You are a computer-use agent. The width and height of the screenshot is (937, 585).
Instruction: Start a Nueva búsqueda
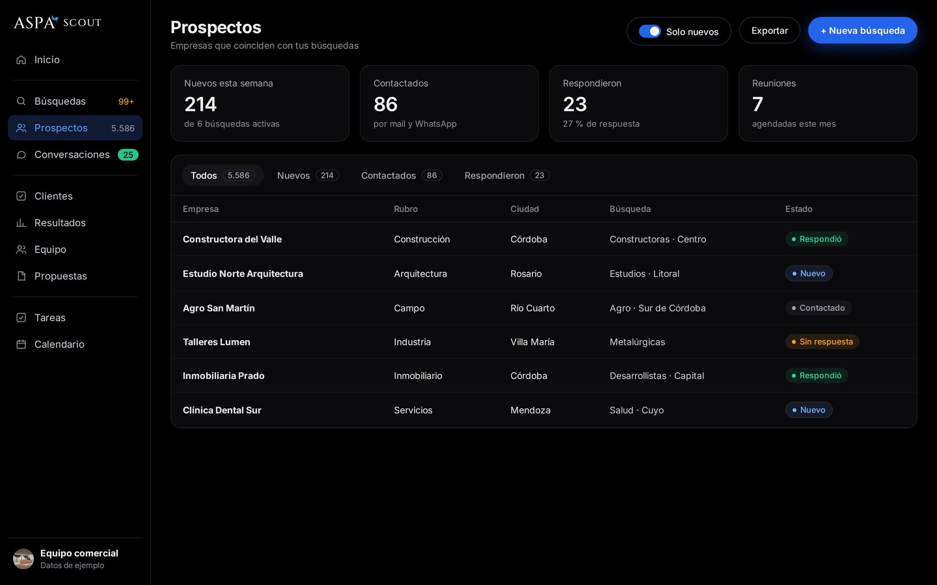pyautogui.click(x=862, y=31)
